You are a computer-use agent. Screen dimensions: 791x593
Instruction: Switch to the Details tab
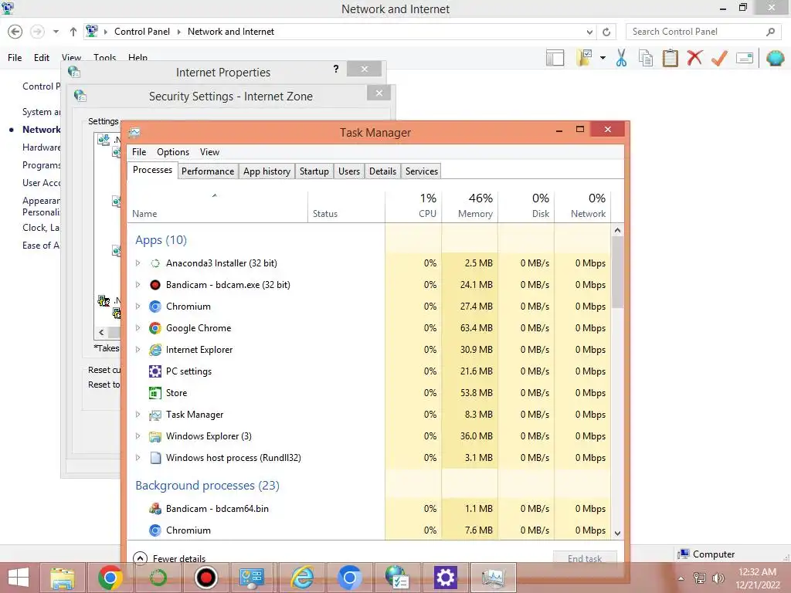[x=382, y=171]
